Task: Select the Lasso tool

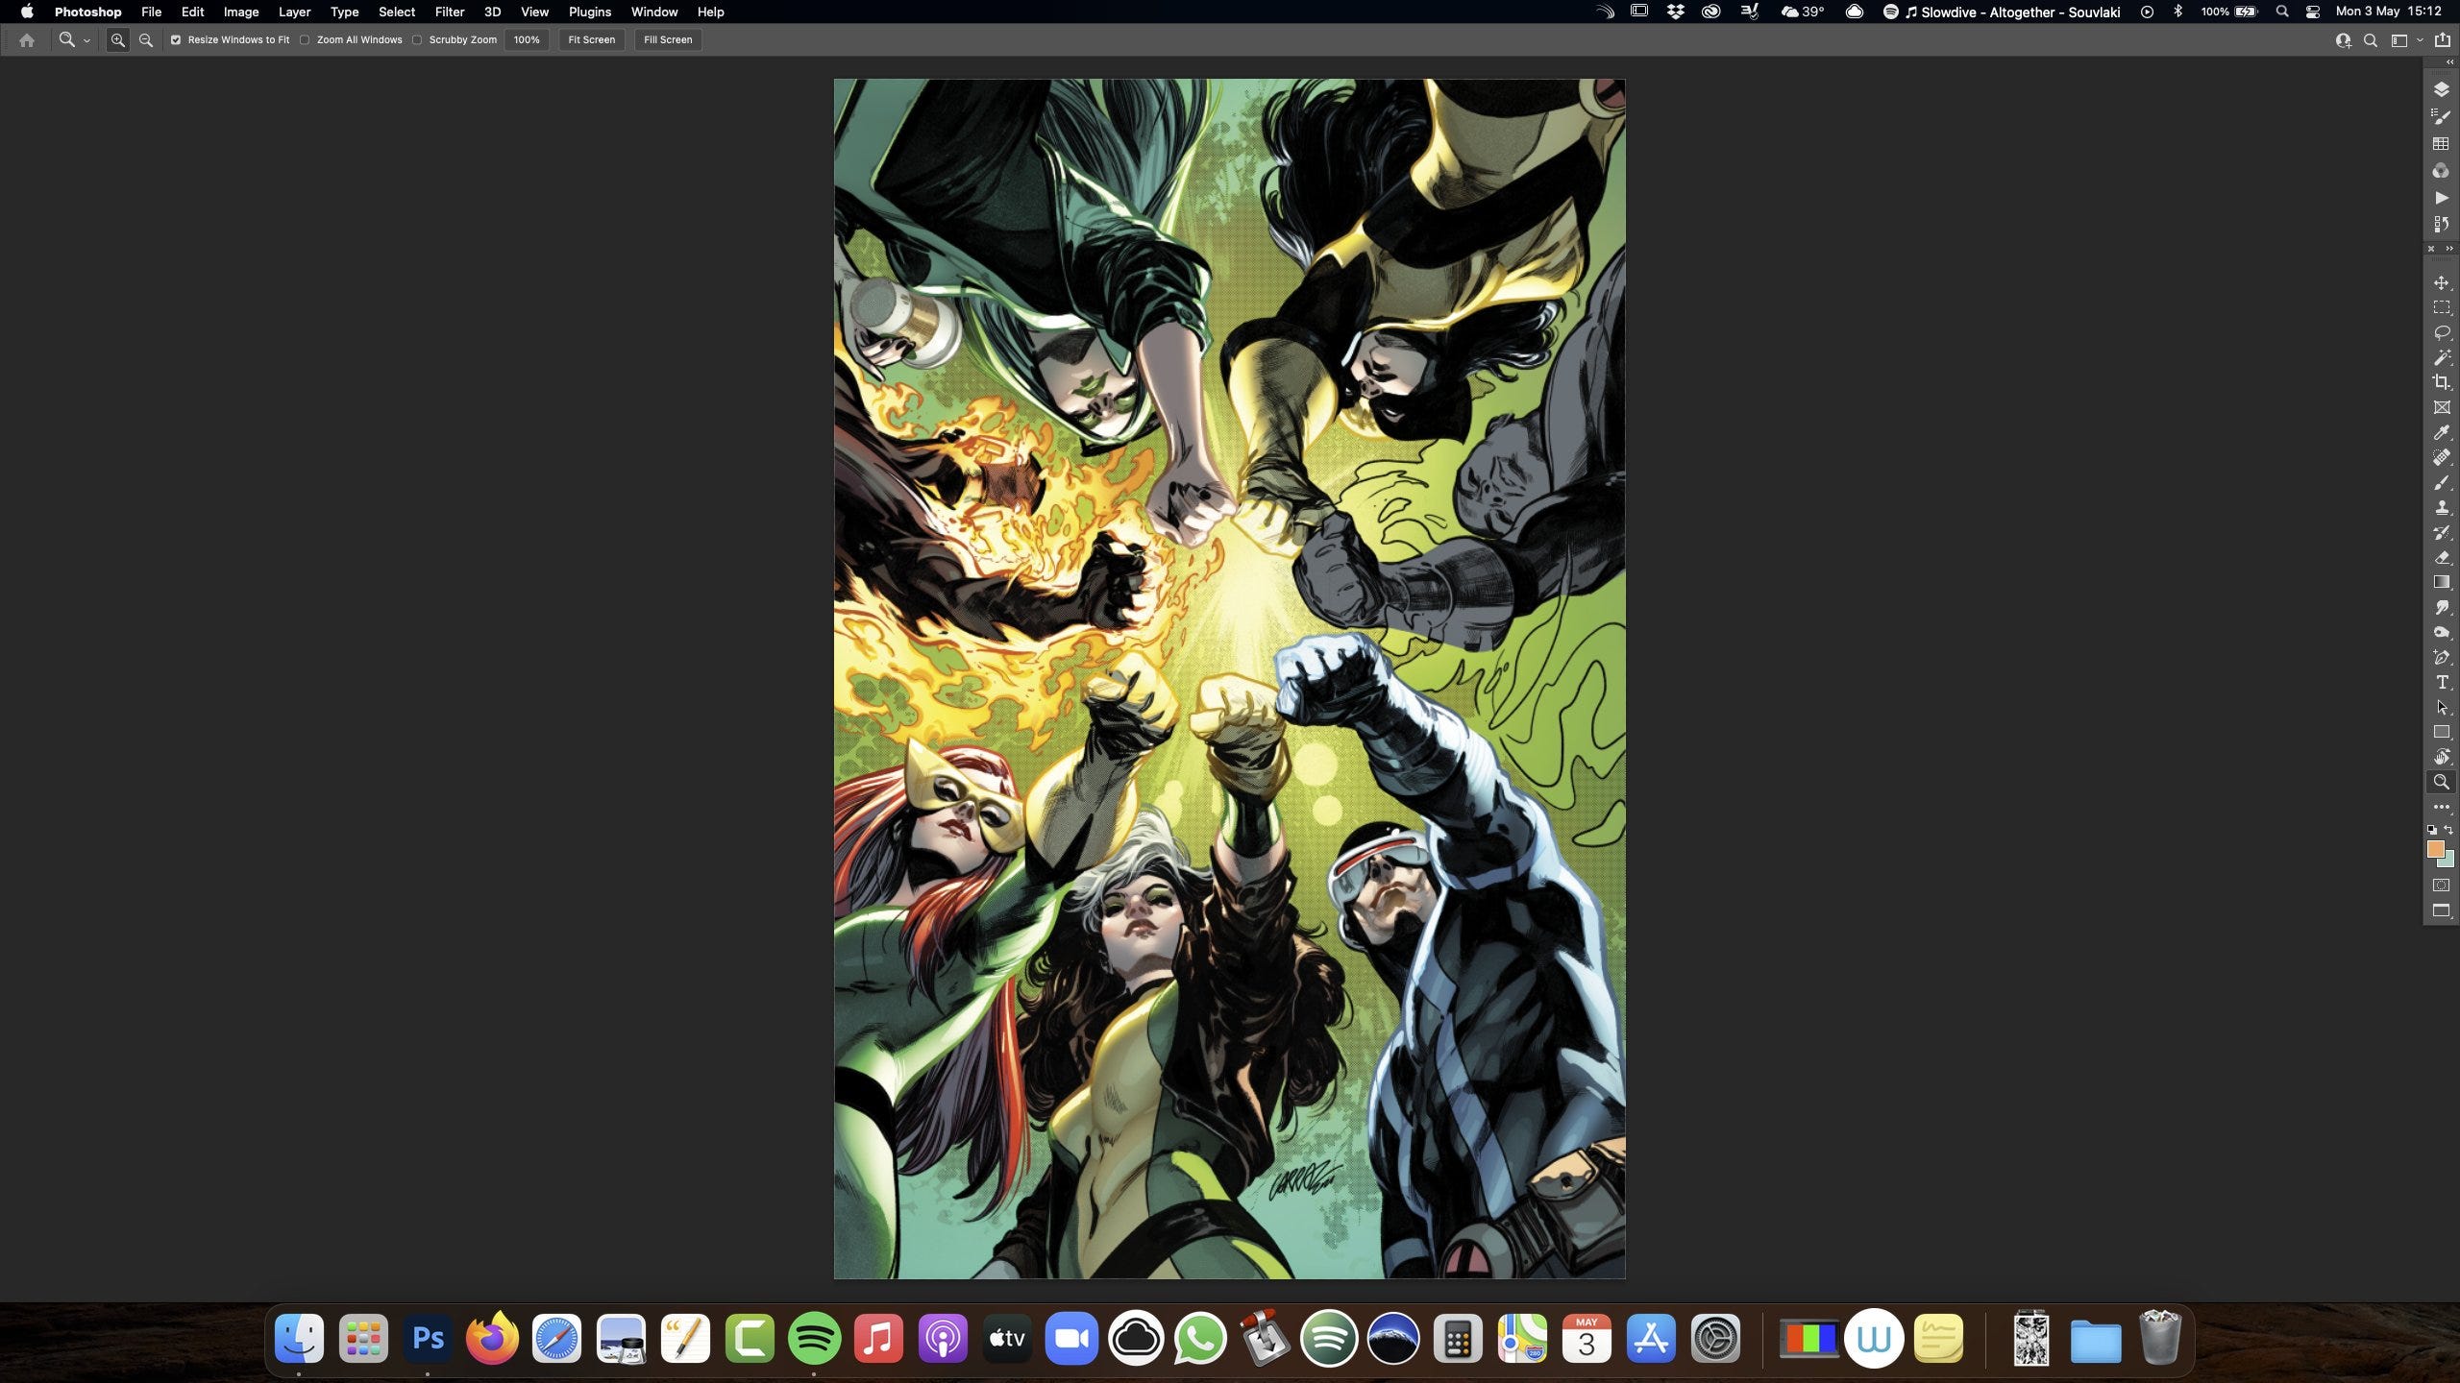Action: [2441, 332]
